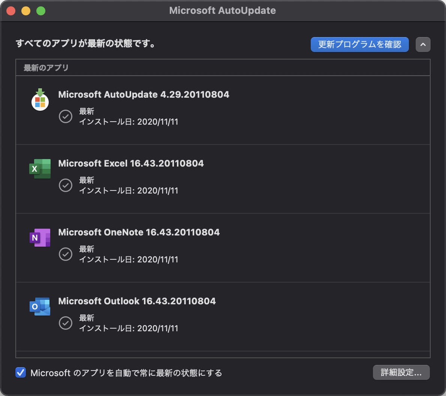Click the Microsoft Outlook app icon

click(40, 307)
